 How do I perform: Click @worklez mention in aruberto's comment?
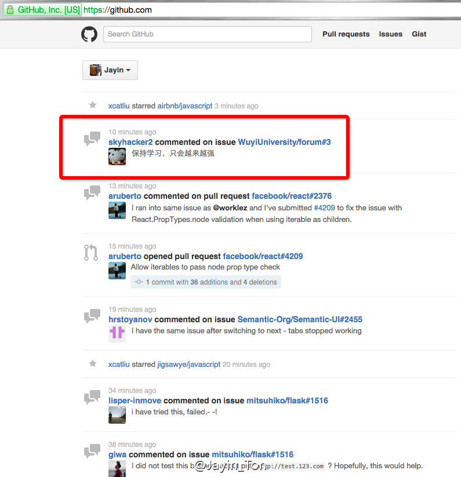click(230, 207)
